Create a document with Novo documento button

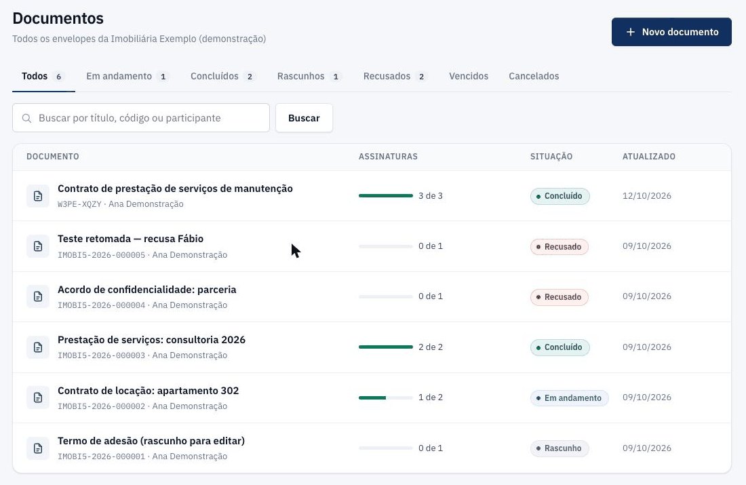click(671, 32)
